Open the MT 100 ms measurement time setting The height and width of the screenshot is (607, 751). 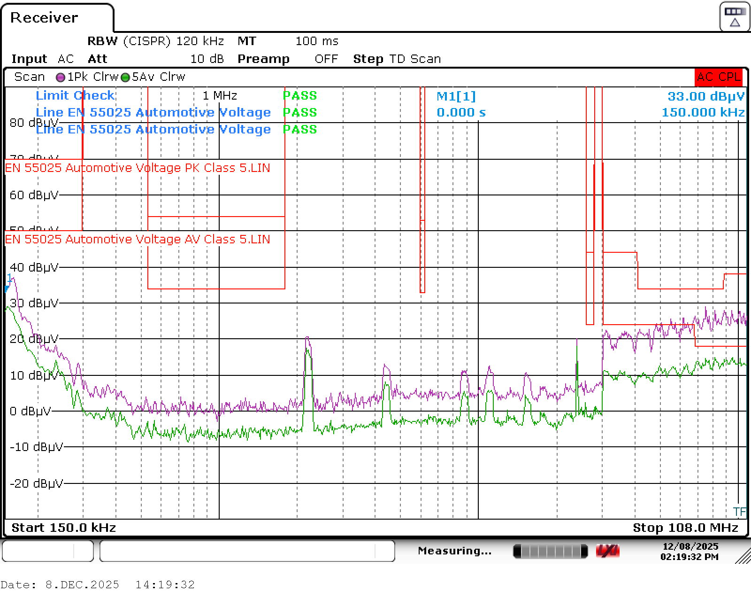288,41
